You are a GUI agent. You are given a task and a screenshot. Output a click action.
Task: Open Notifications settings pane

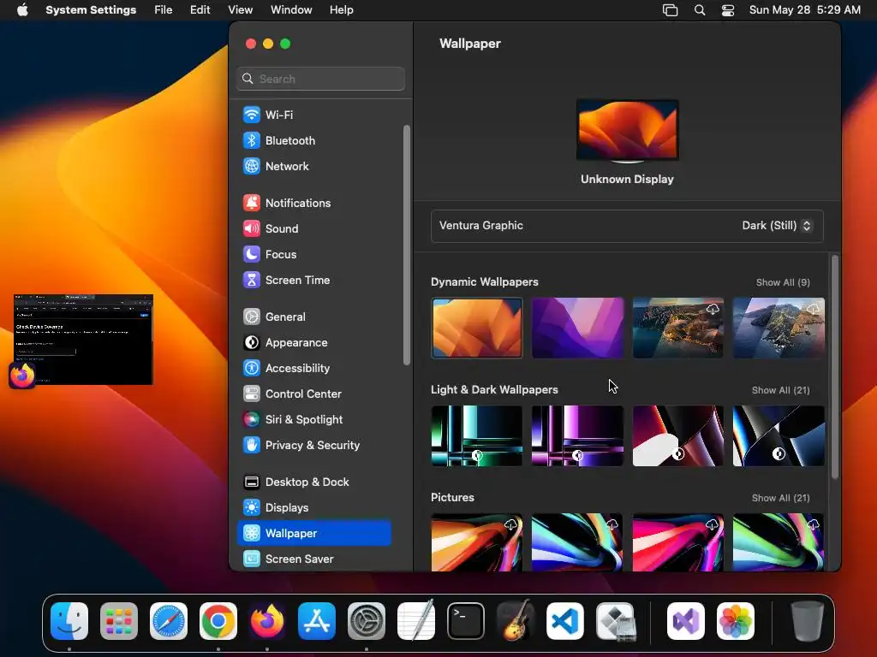coord(313,203)
